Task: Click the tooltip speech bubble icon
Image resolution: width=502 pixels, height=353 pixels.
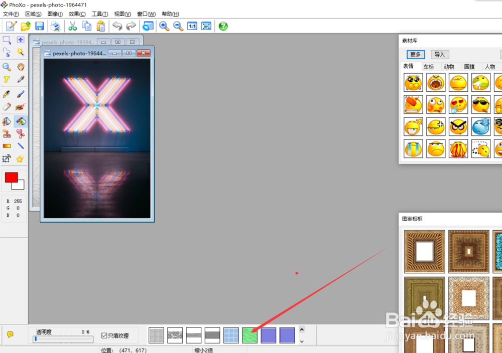Action: point(10,334)
